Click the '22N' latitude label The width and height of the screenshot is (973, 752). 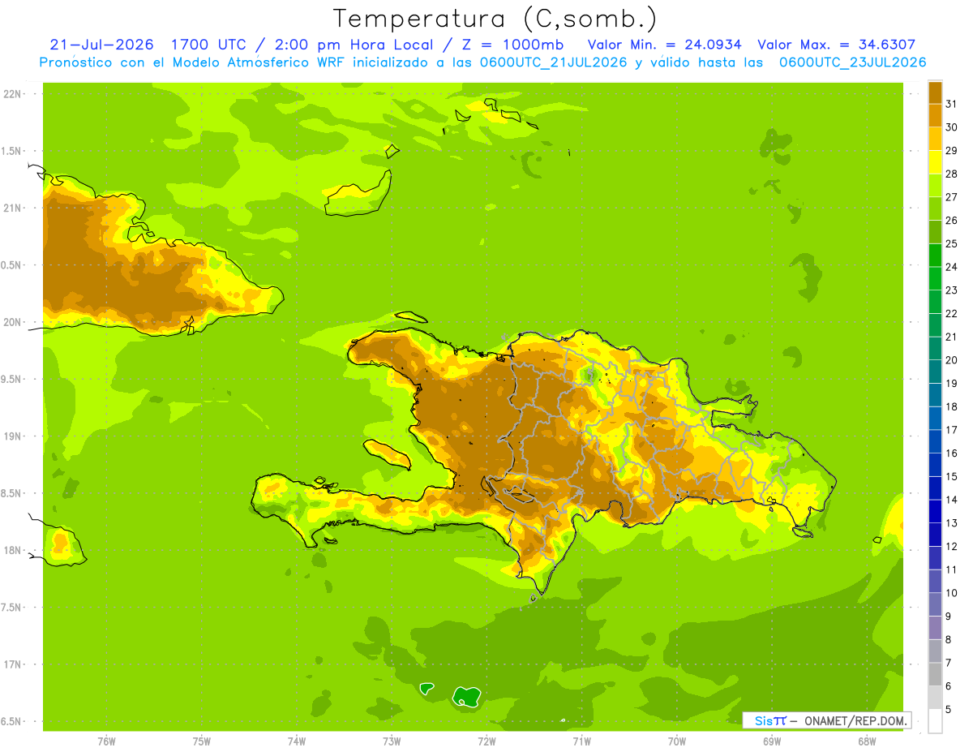point(14,93)
